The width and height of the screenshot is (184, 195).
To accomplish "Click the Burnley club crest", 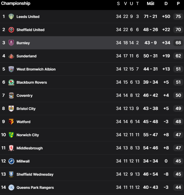I will click(x=11, y=43).
